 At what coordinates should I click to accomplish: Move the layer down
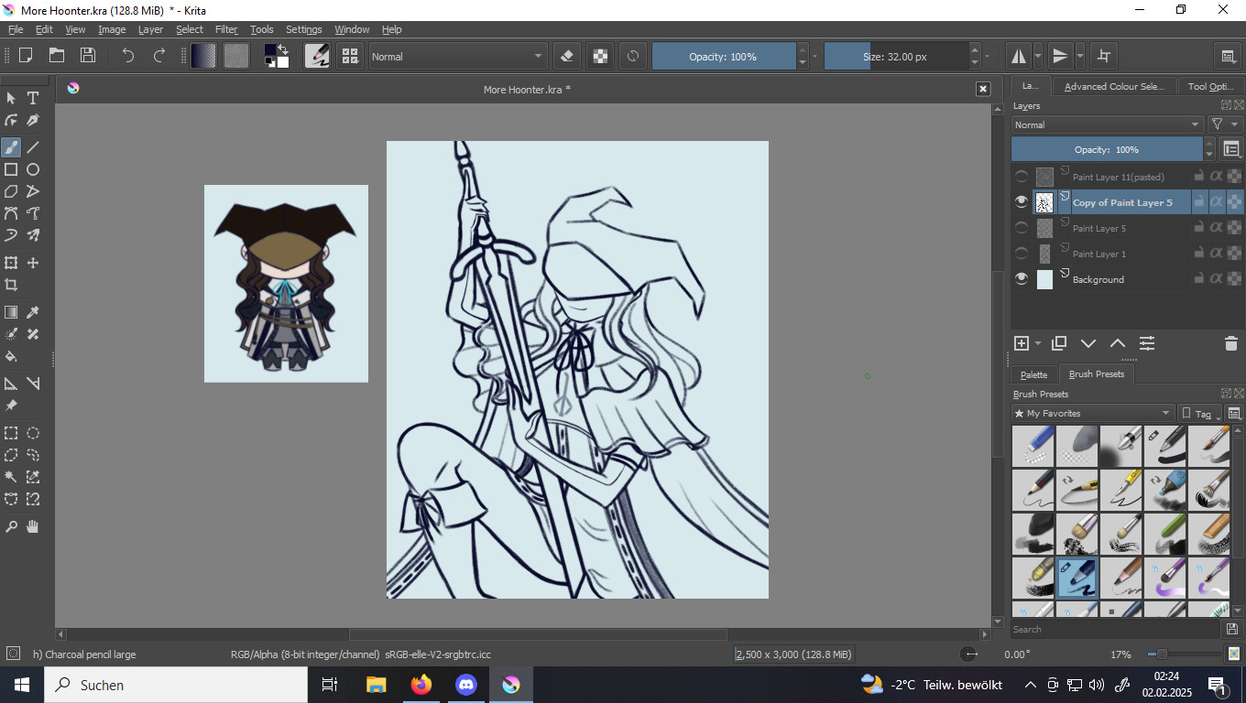click(1088, 343)
